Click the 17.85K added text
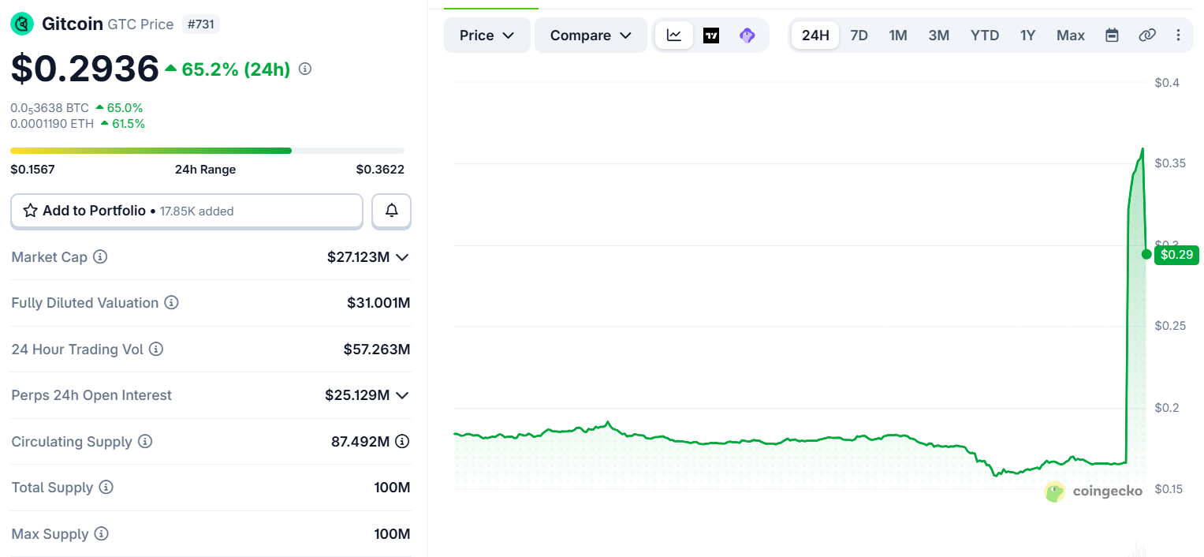The width and height of the screenshot is (1204, 557). [x=197, y=211]
